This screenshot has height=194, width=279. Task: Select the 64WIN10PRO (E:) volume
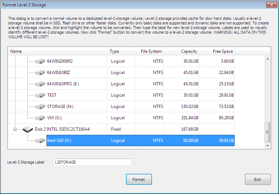(63, 84)
